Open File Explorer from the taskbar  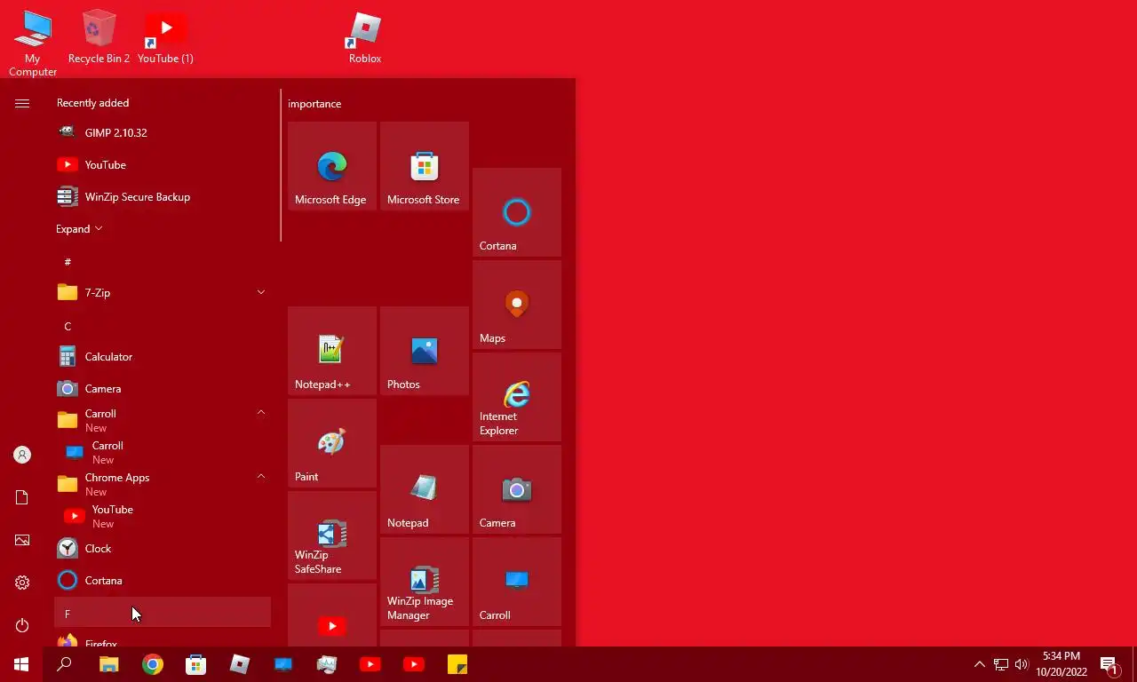click(108, 664)
